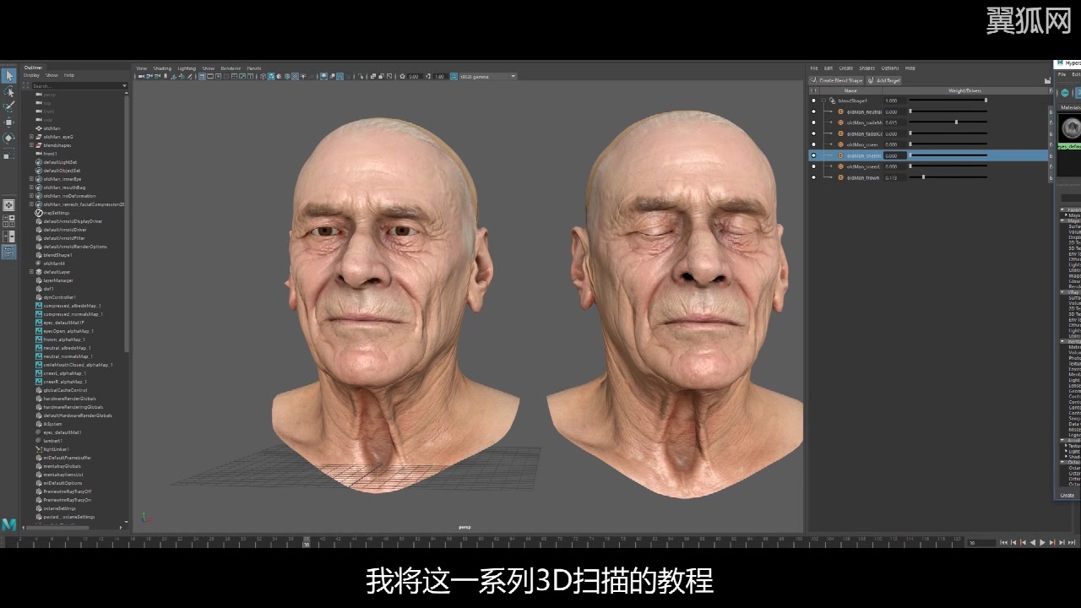Toggle visibility dot for oldMan_frown target
This screenshot has height=608, width=1081.
click(x=813, y=177)
